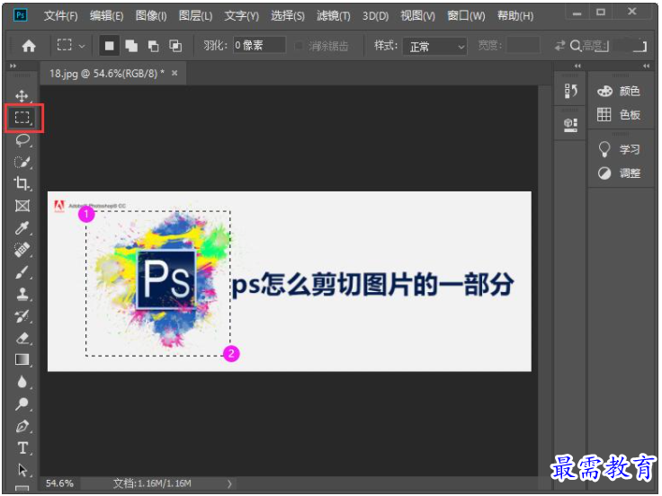Screen dimensions: 662x496
Task: Open the 文件(F) menu
Action: click(61, 16)
